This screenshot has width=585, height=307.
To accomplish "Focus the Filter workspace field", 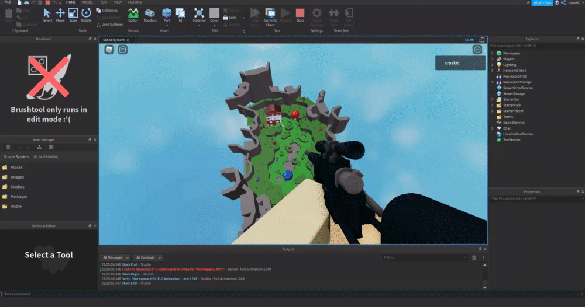I will tap(536, 46).
